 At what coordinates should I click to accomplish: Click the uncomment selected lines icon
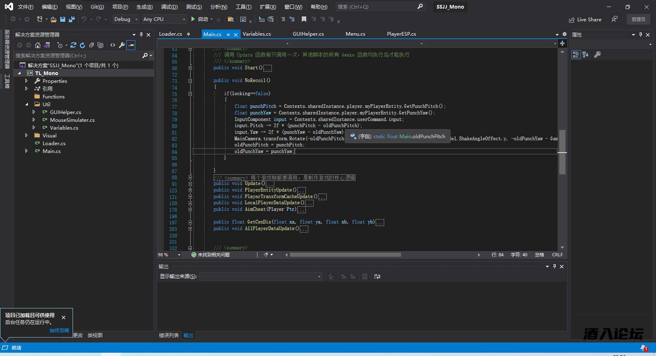click(292, 19)
